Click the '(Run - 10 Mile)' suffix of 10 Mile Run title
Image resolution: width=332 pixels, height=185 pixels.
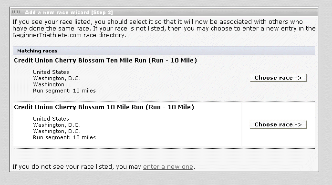(170, 107)
